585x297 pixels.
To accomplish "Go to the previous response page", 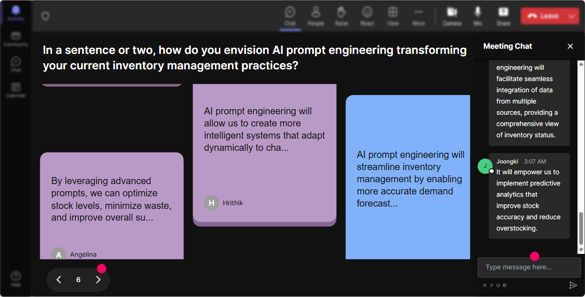I will pos(59,280).
